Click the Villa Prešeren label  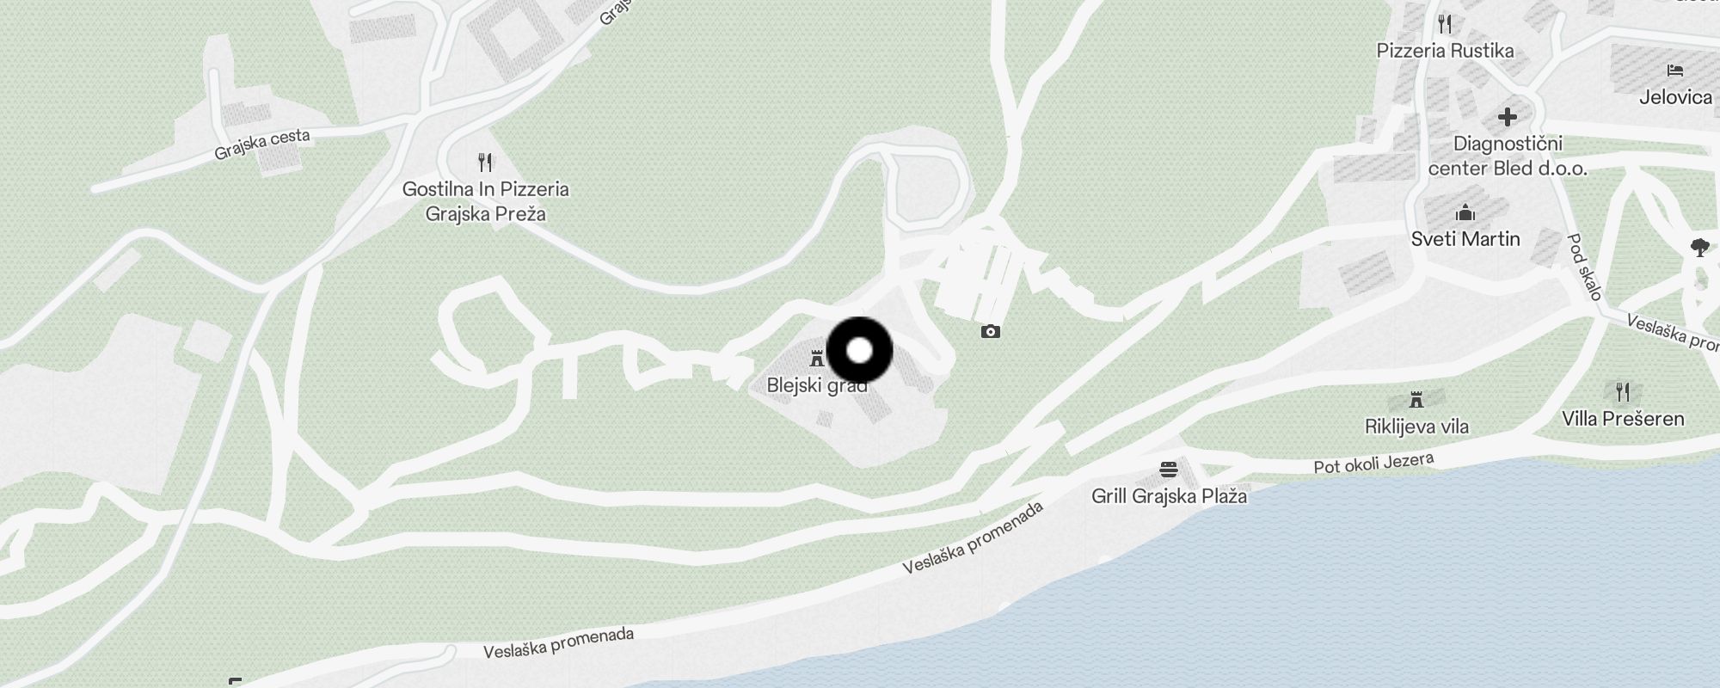pos(1623,419)
